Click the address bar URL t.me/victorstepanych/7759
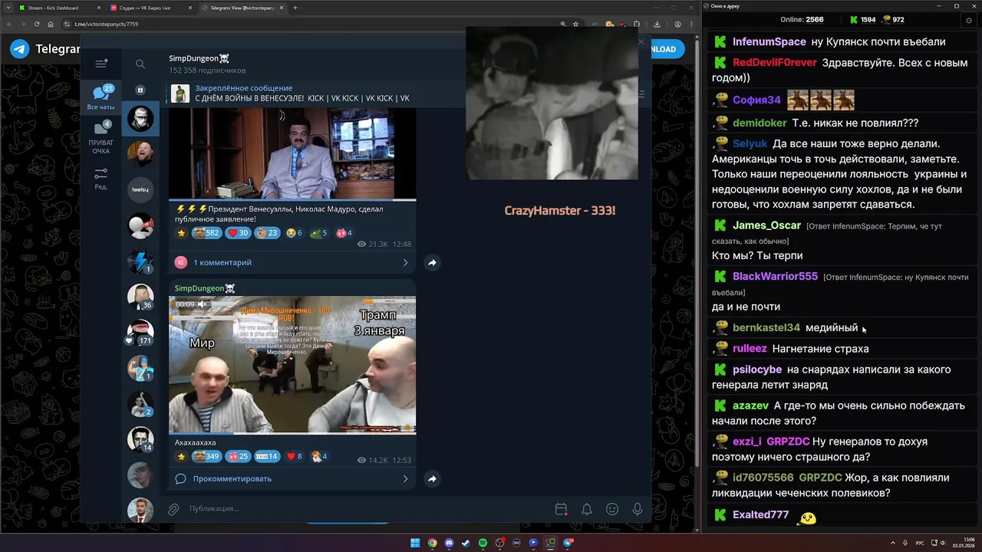The width and height of the screenshot is (982, 552). [x=106, y=24]
